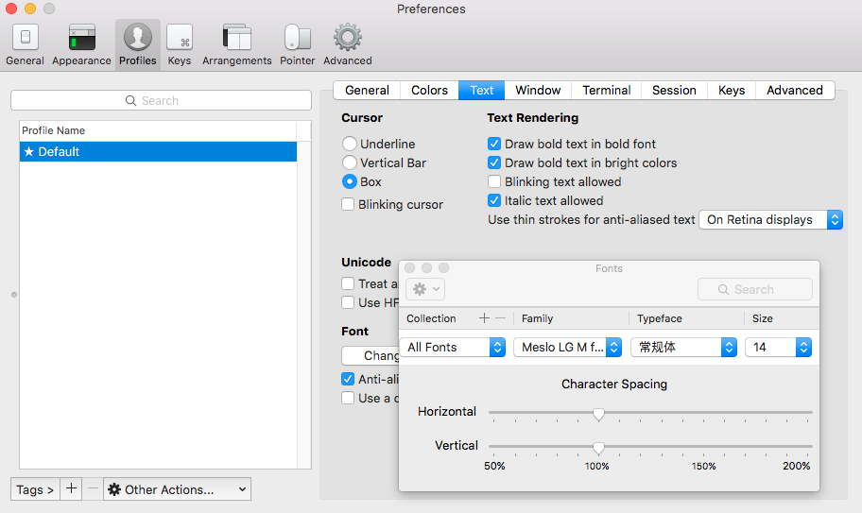The height and width of the screenshot is (513, 862).
Task: Click the plus icon to add a profile
Action: tap(72, 488)
